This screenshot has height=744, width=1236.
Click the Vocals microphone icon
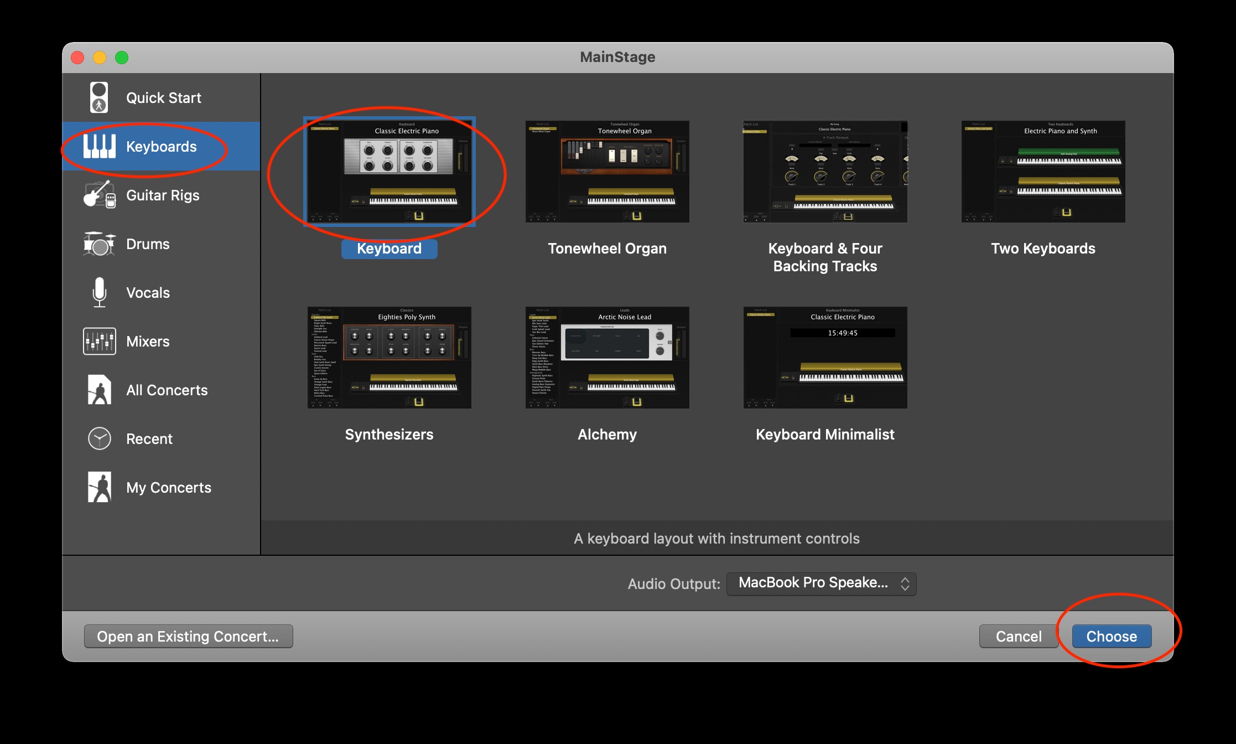[x=100, y=292]
